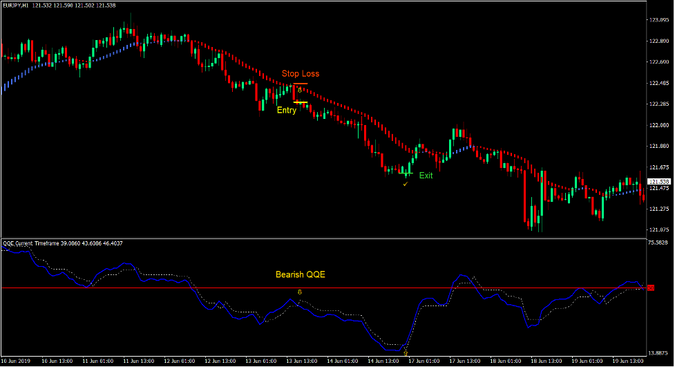Click the Bearish QQE text label
Image resolution: width=675 pixels, height=367 pixels.
pos(300,274)
